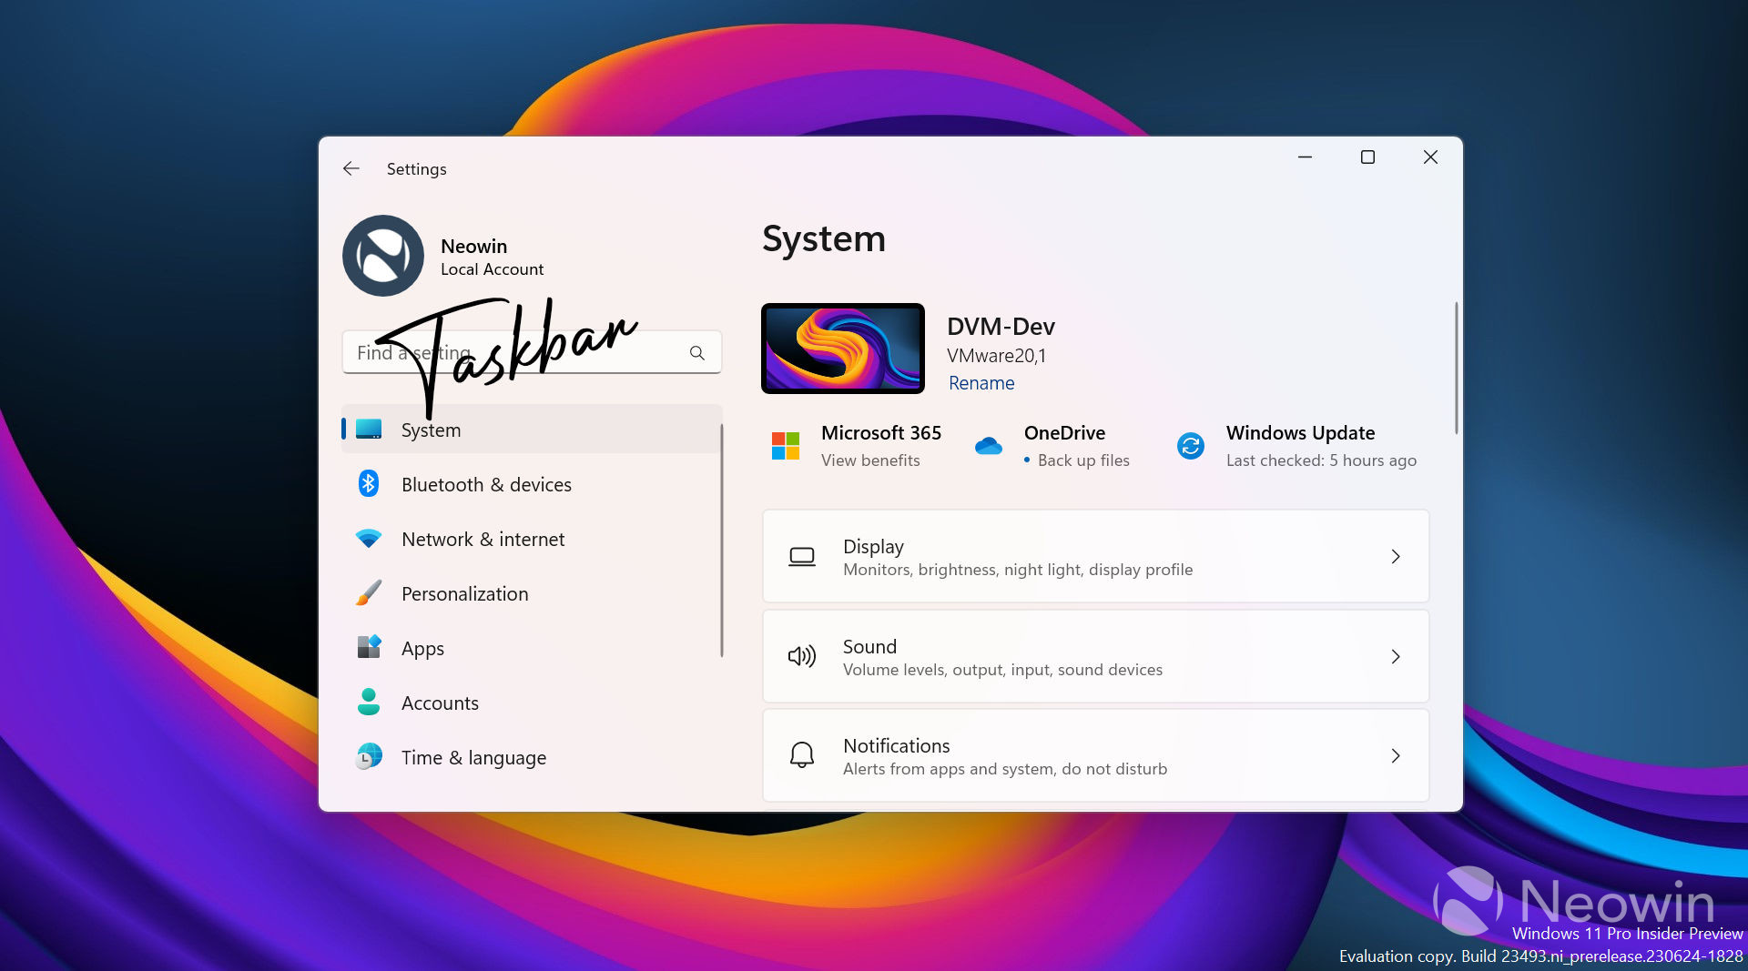Click the Windows Update sync icon
This screenshot has width=1748, height=971.
point(1190,446)
